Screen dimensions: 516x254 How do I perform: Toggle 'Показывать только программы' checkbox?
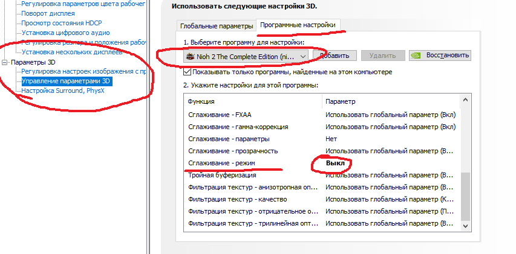(188, 72)
